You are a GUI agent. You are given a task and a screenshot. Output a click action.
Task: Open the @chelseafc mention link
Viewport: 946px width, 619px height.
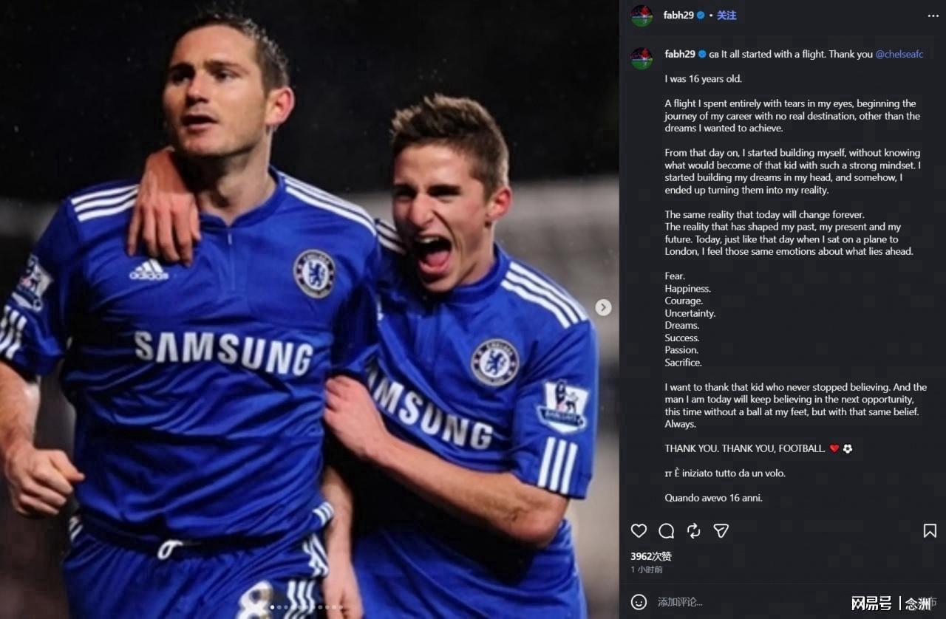tap(899, 54)
